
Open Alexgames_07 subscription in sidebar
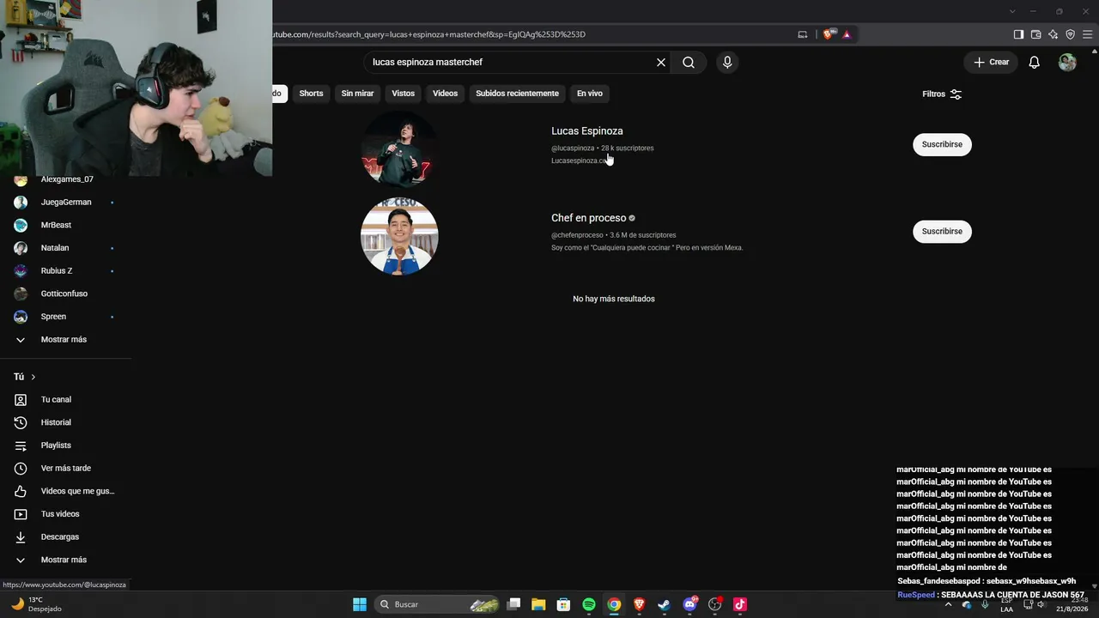(x=65, y=179)
